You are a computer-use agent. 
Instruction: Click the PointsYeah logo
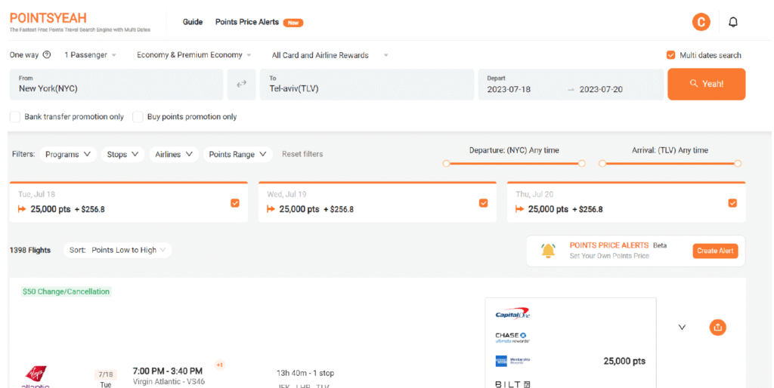click(48, 18)
